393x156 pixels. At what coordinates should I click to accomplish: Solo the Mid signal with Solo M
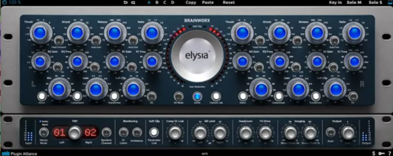tap(354, 3)
